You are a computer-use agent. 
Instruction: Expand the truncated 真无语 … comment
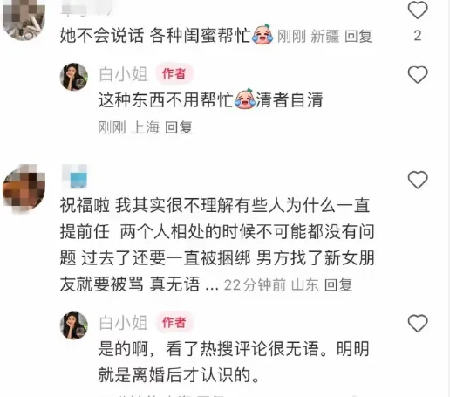(x=212, y=285)
